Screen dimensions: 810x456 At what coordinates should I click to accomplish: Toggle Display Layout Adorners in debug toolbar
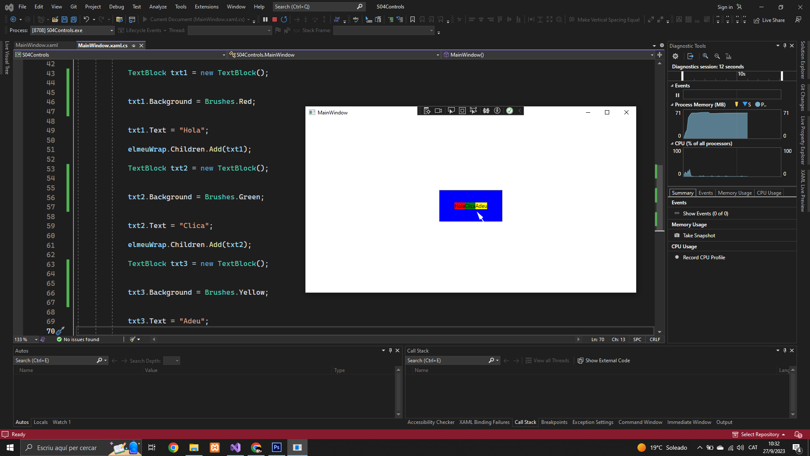coord(462,111)
